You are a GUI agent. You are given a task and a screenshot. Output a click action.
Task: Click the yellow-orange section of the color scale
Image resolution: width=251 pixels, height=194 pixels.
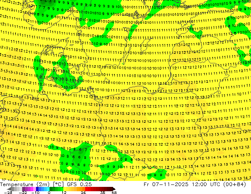click(x=74, y=189)
